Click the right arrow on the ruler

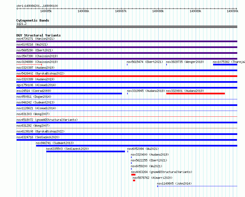coord(236,9)
